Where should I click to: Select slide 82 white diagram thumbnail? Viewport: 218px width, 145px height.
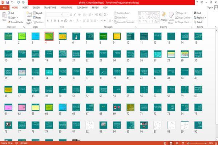[90, 125]
